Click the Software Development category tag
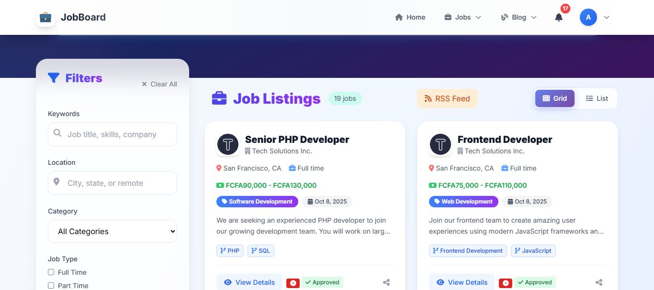The height and width of the screenshot is (290, 654). (257, 202)
